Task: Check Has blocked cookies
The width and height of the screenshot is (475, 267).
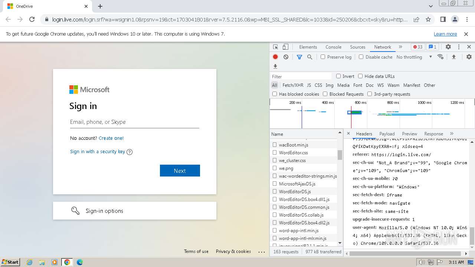Action: (x=275, y=94)
